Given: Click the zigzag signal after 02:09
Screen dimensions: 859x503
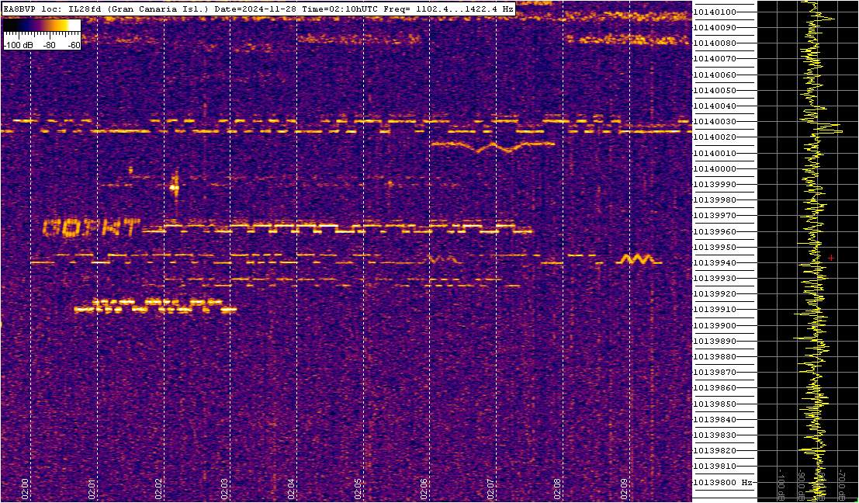Looking at the screenshot, I should pyautogui.click(x=636, y=260).
